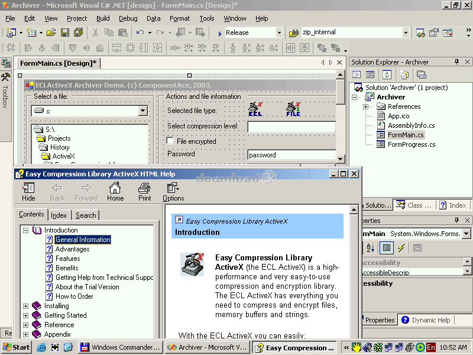Click the Internet Explorer quick launch icon
Screen dimensions: 473x355
pos(41,347)
